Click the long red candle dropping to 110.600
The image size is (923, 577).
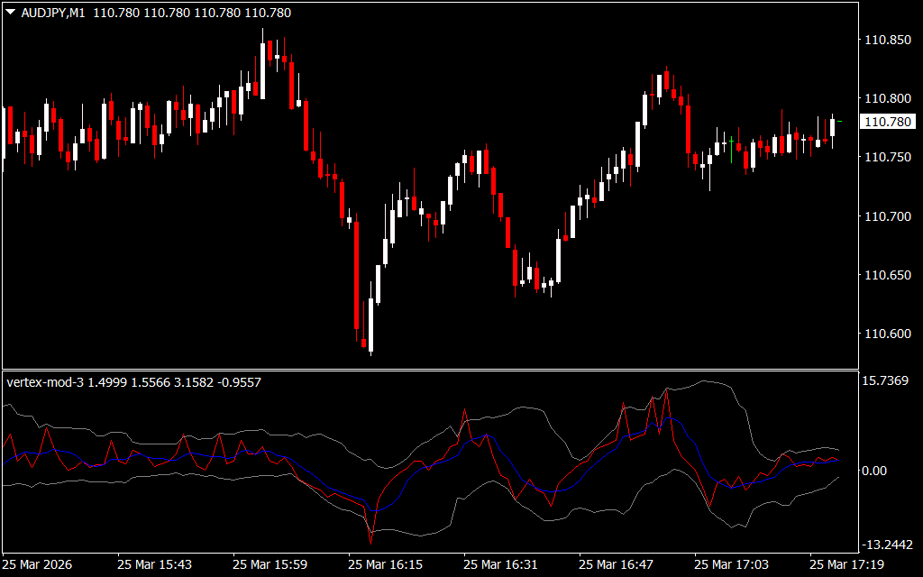(x=357, y=275)
